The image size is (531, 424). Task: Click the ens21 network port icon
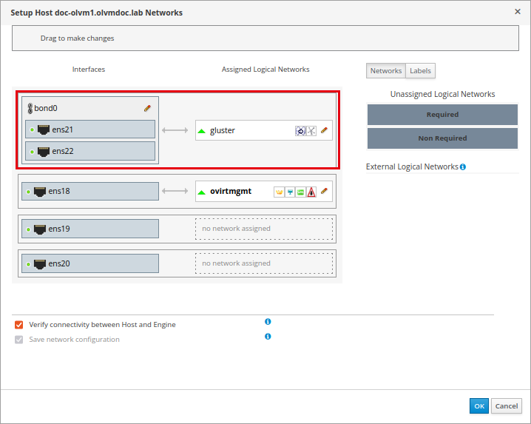point(44,129)
